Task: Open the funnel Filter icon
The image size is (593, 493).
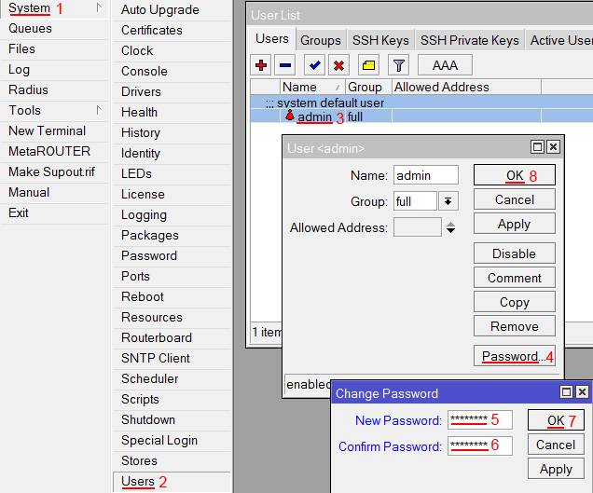Action: pyautogui.click(x=398, y=65)
